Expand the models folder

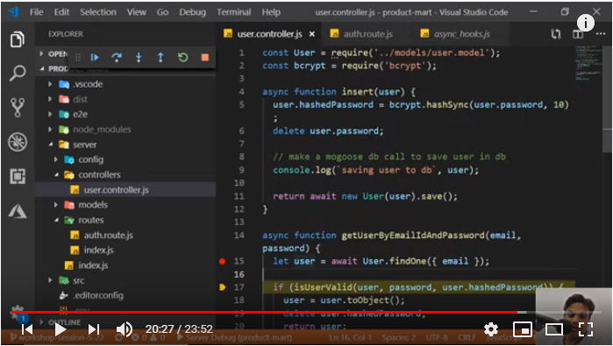click(56, 205)
